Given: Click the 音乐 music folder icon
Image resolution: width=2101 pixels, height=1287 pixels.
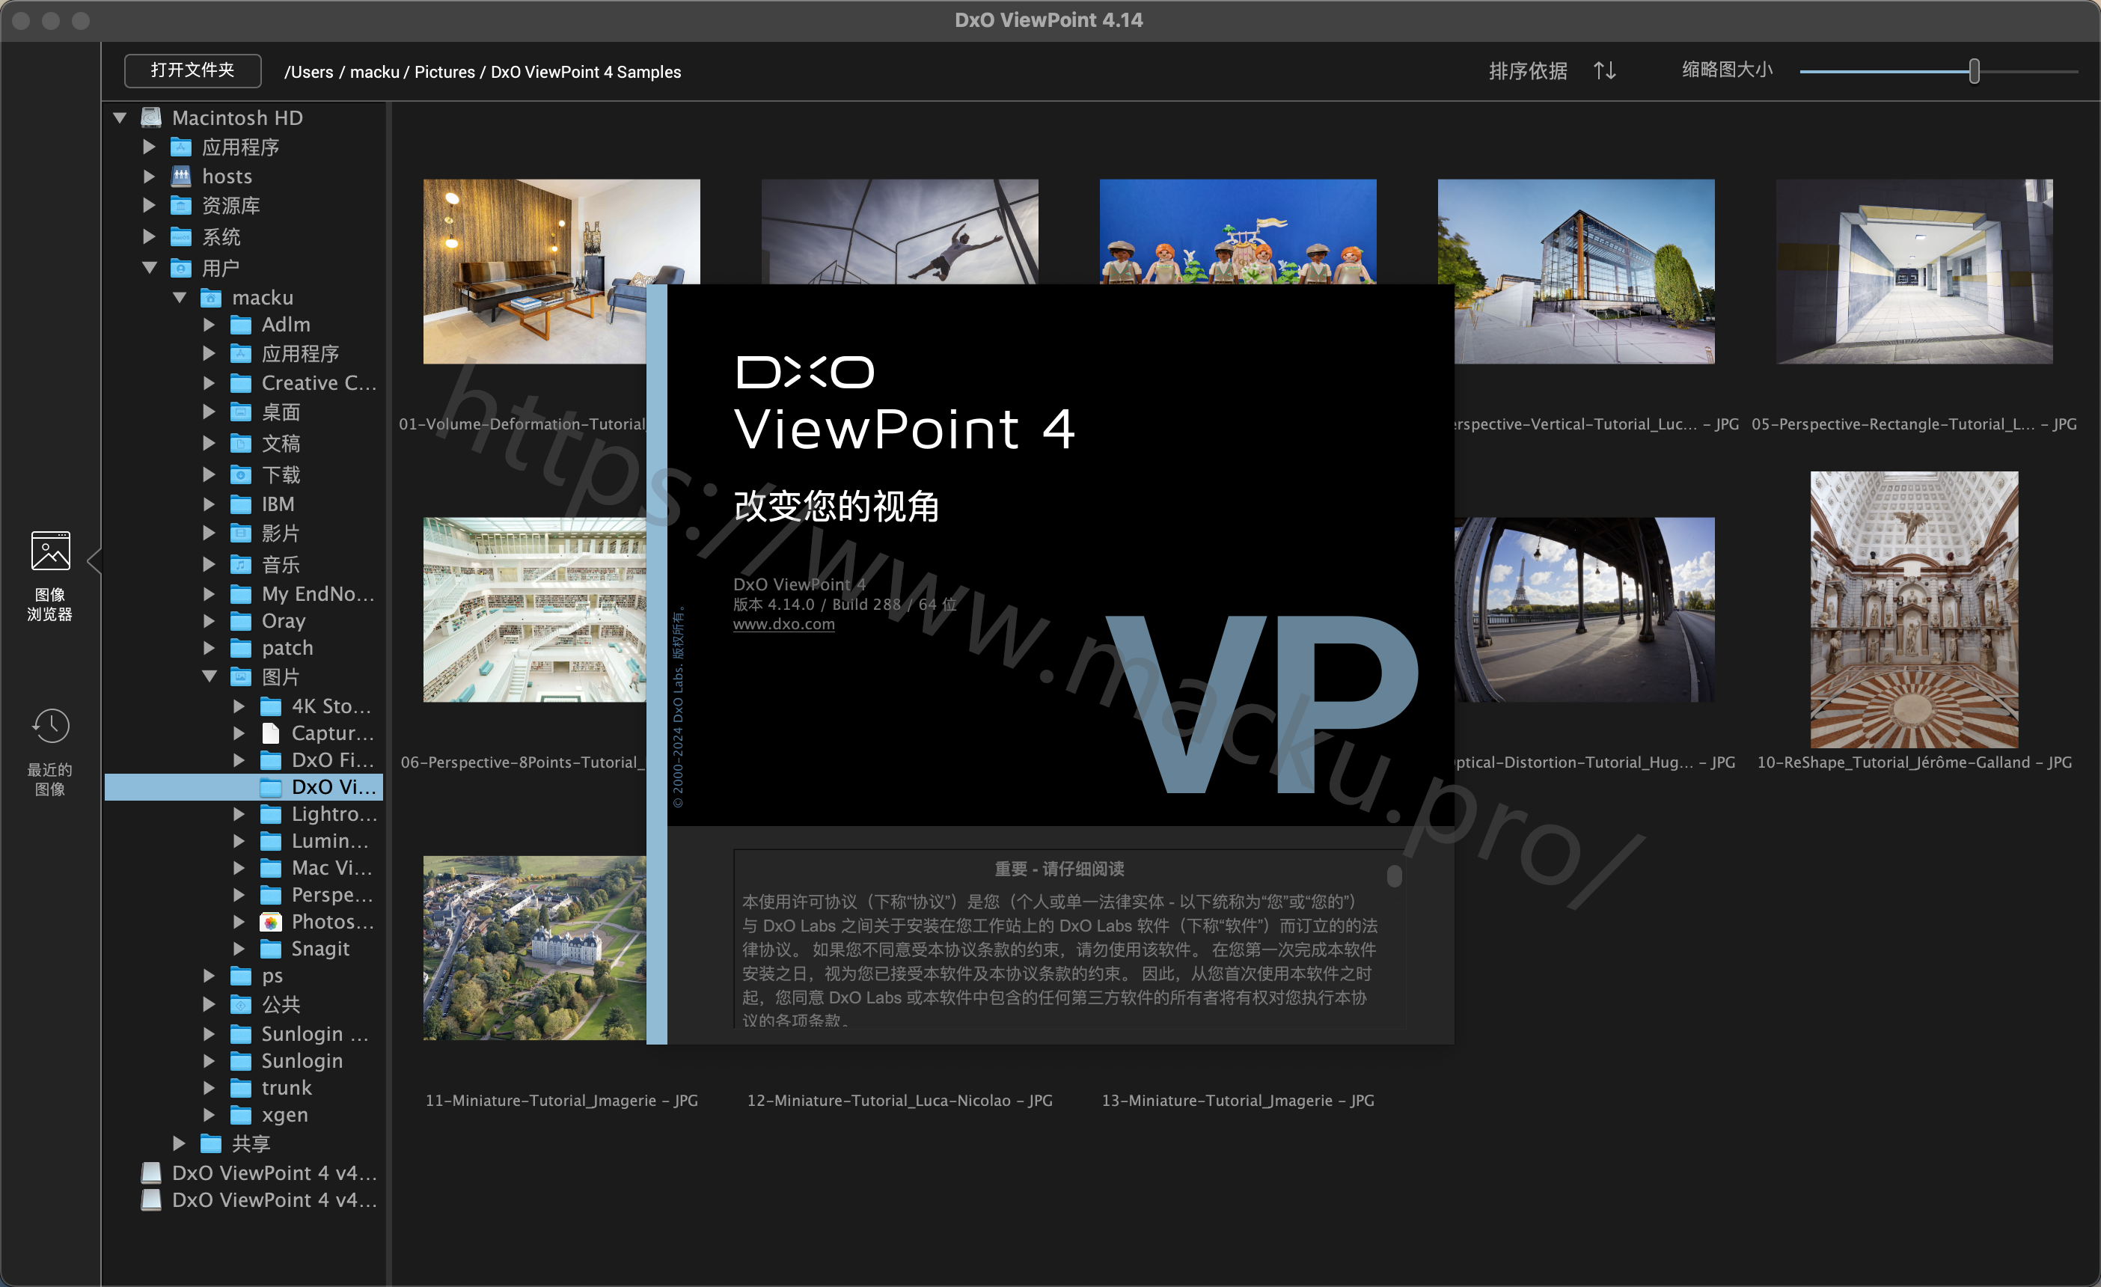Looking at the screenshot, I should point(242,565).
